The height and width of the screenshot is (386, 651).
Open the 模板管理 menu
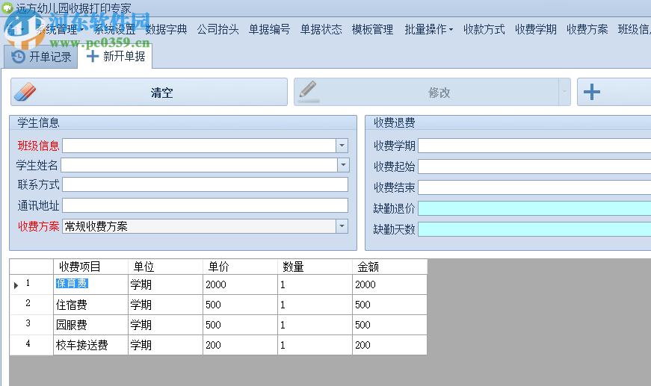pos(372,29)
